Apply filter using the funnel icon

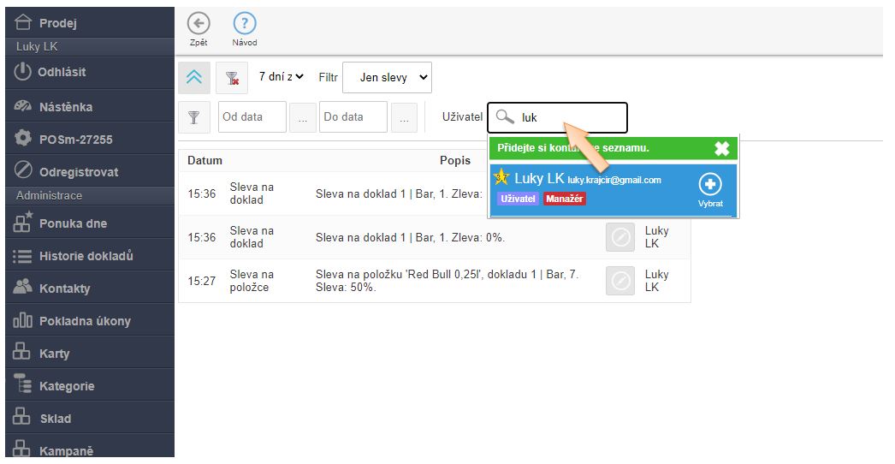[194, 117]
